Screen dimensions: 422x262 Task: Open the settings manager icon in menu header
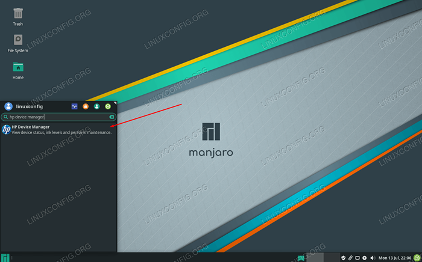(x=74, y=106)
